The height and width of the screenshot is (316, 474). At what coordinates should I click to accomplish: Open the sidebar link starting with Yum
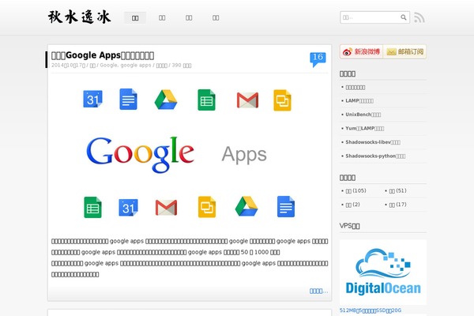pyautogui.click(x=364, y=128)
